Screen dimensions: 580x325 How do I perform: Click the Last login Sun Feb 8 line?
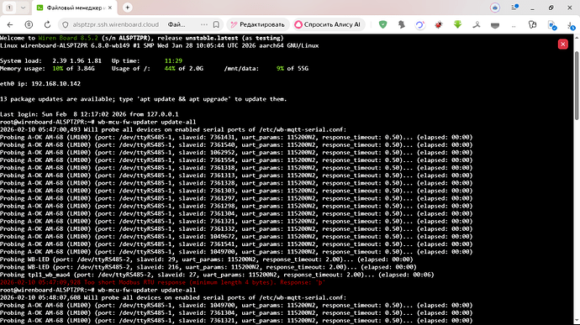tap(89, 114)
